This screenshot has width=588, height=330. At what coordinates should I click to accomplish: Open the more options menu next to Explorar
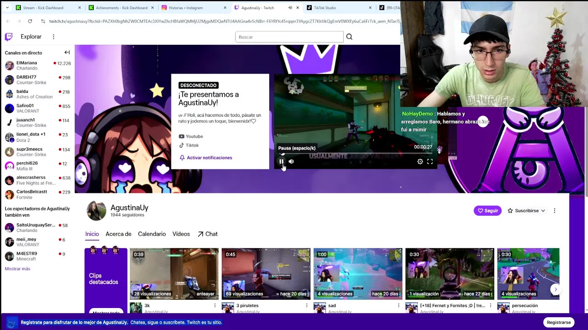(53, 37)
